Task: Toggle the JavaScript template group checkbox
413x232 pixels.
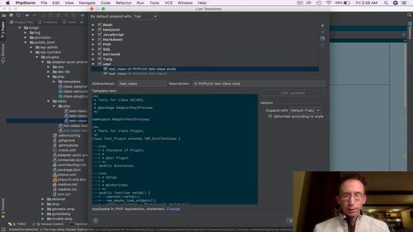Action: 99,34
